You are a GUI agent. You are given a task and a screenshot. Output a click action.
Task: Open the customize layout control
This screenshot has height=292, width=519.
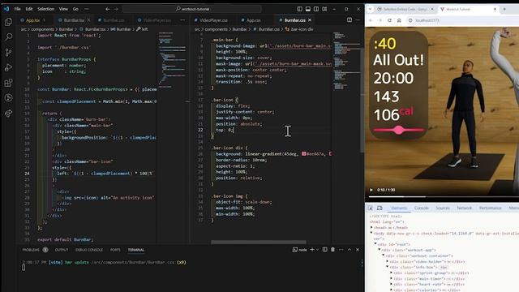324,9
